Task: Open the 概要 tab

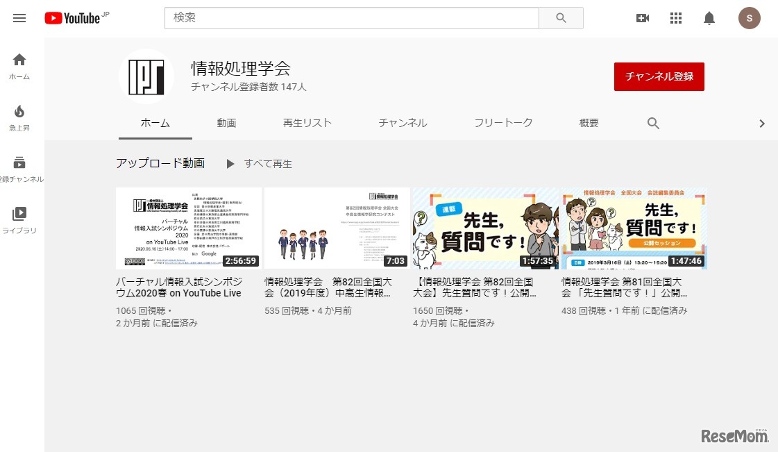Action: click(589, 122)
